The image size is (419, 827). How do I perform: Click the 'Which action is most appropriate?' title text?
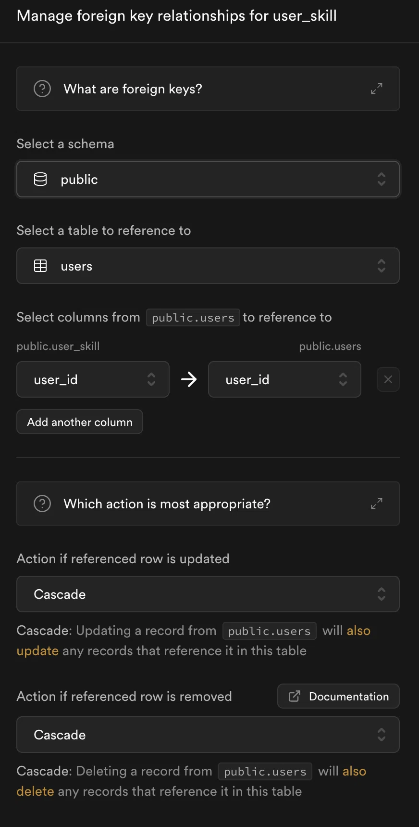click(x=167, y=504)
